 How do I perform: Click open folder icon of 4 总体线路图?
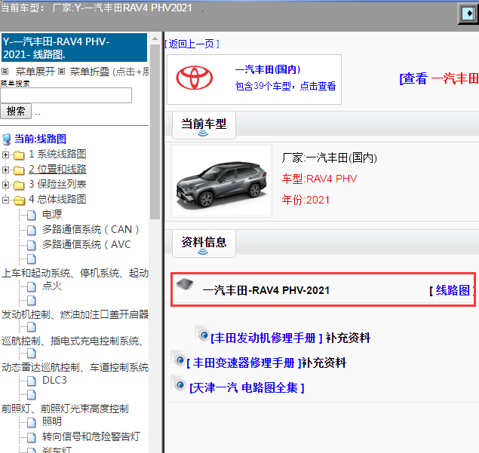tap(20, 200)
